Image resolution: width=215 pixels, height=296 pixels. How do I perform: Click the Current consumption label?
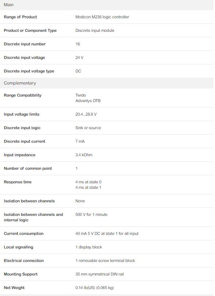pyautogui.click(x=23, y=233)
